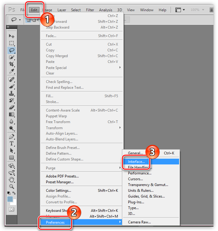Select the Hand tool

(x=12, y=180)
